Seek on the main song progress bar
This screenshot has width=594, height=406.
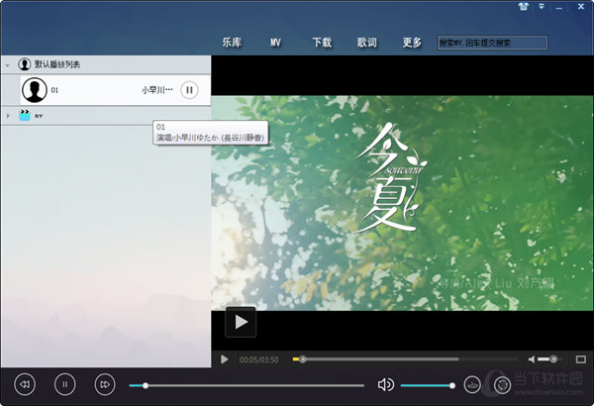(x=247, y=385)
